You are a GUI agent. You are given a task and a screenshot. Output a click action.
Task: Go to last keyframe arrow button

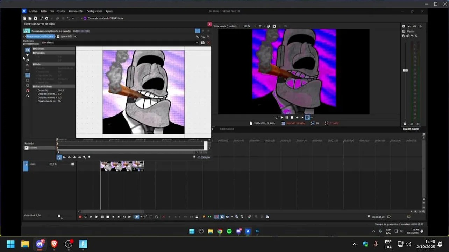tap(79, 157)
